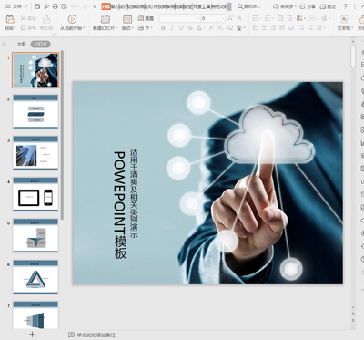This screenshot has height=340, width=364.
Task: Start slideshow with 从当前开始 play icon
Action: (x=72, y=19)
